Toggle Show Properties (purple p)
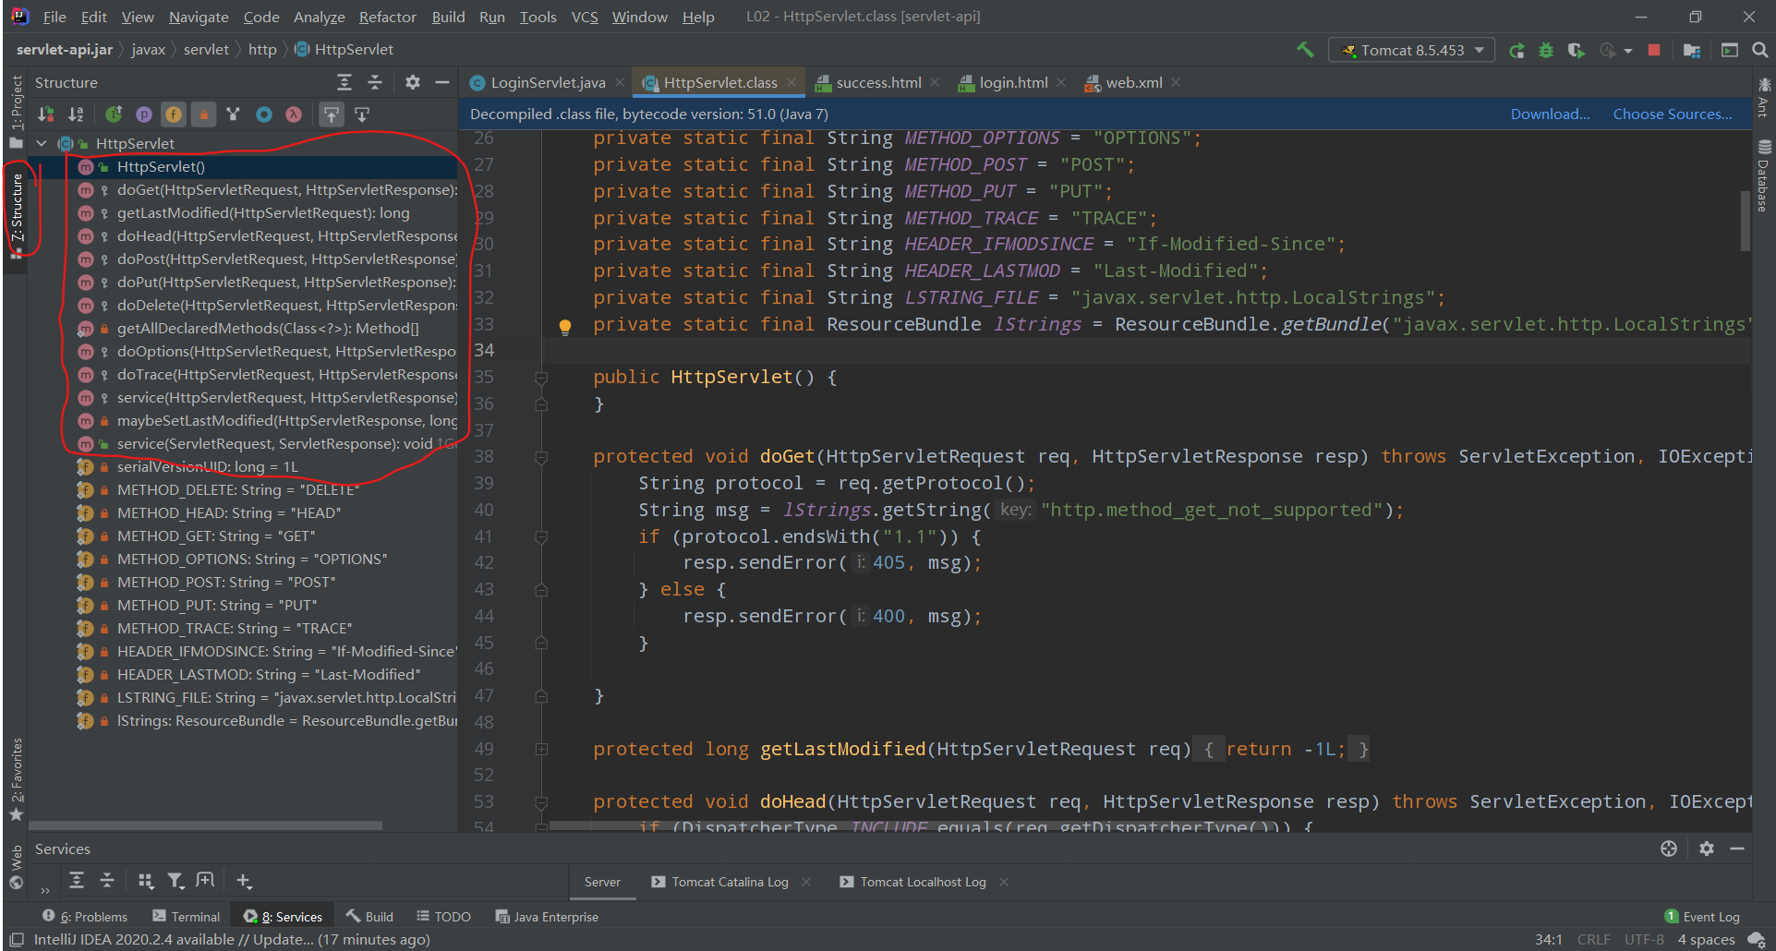The image size is (1776, 951). coord(144,114)
